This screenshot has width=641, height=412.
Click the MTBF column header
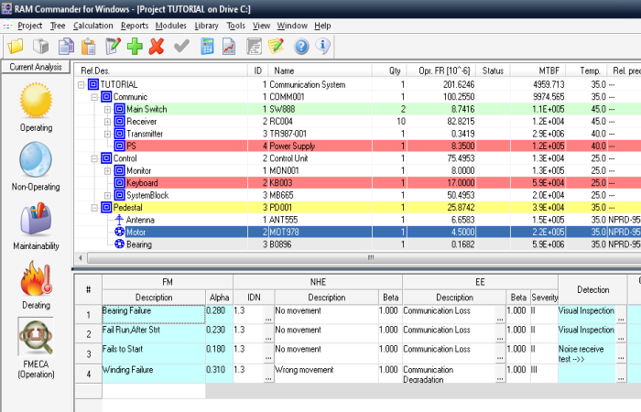[538, 70]
